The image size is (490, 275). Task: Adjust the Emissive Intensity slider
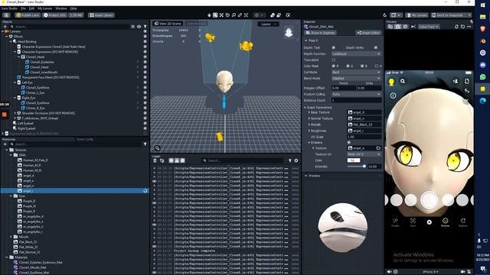coord(356,167)
